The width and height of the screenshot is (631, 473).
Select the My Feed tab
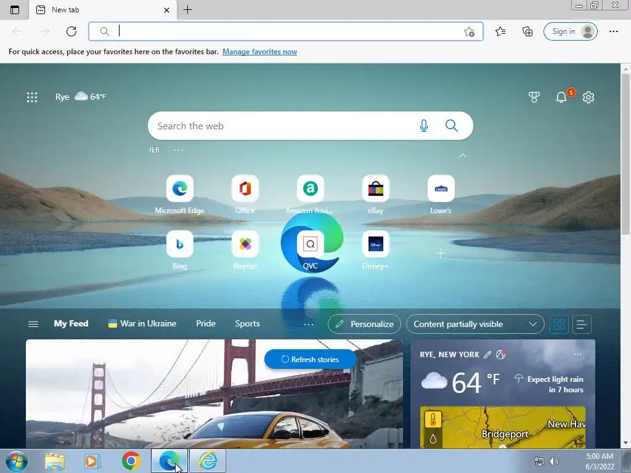click(71, 324)
